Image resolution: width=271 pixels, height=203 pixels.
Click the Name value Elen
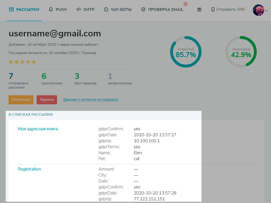coord(138,153)
